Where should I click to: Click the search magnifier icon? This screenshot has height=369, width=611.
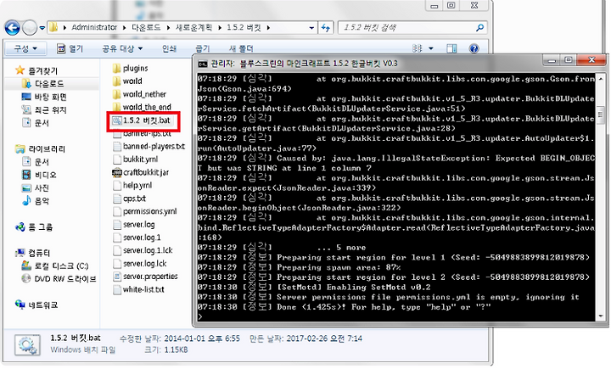[479, 28]
